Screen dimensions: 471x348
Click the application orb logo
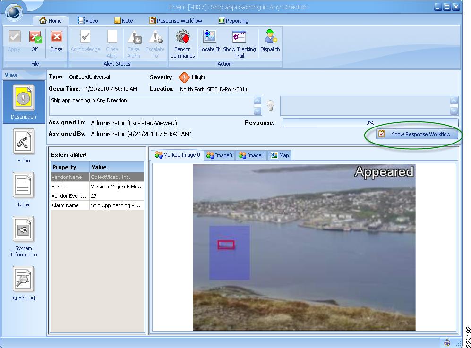point(14,12)
